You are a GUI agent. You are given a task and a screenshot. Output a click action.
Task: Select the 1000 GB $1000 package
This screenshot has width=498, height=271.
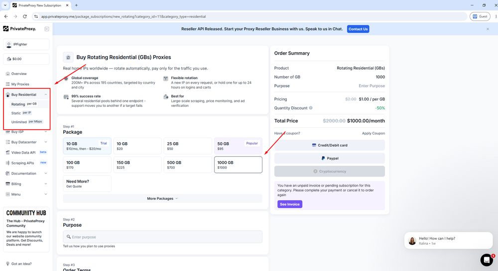click(238, 165)
